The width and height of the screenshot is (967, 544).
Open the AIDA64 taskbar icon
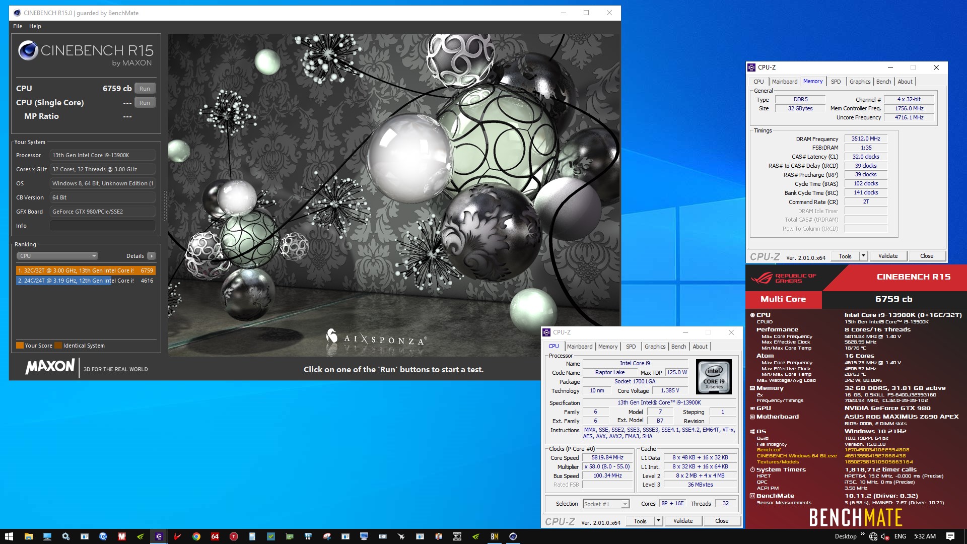click(215, 536)
